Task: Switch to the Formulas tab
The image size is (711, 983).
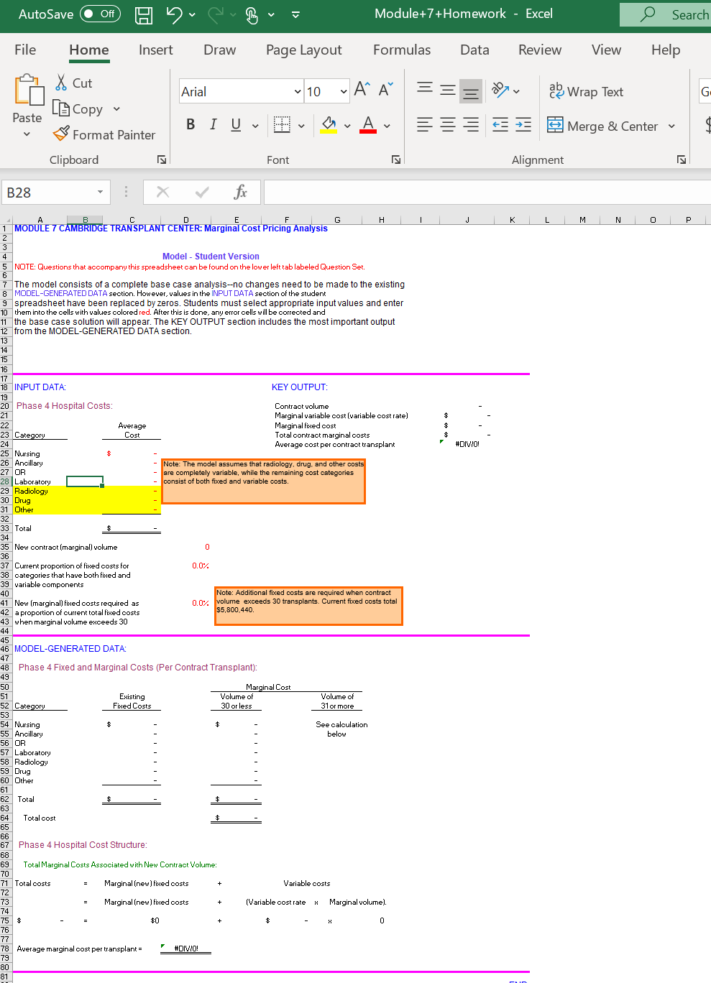Action: coord(401,50)
